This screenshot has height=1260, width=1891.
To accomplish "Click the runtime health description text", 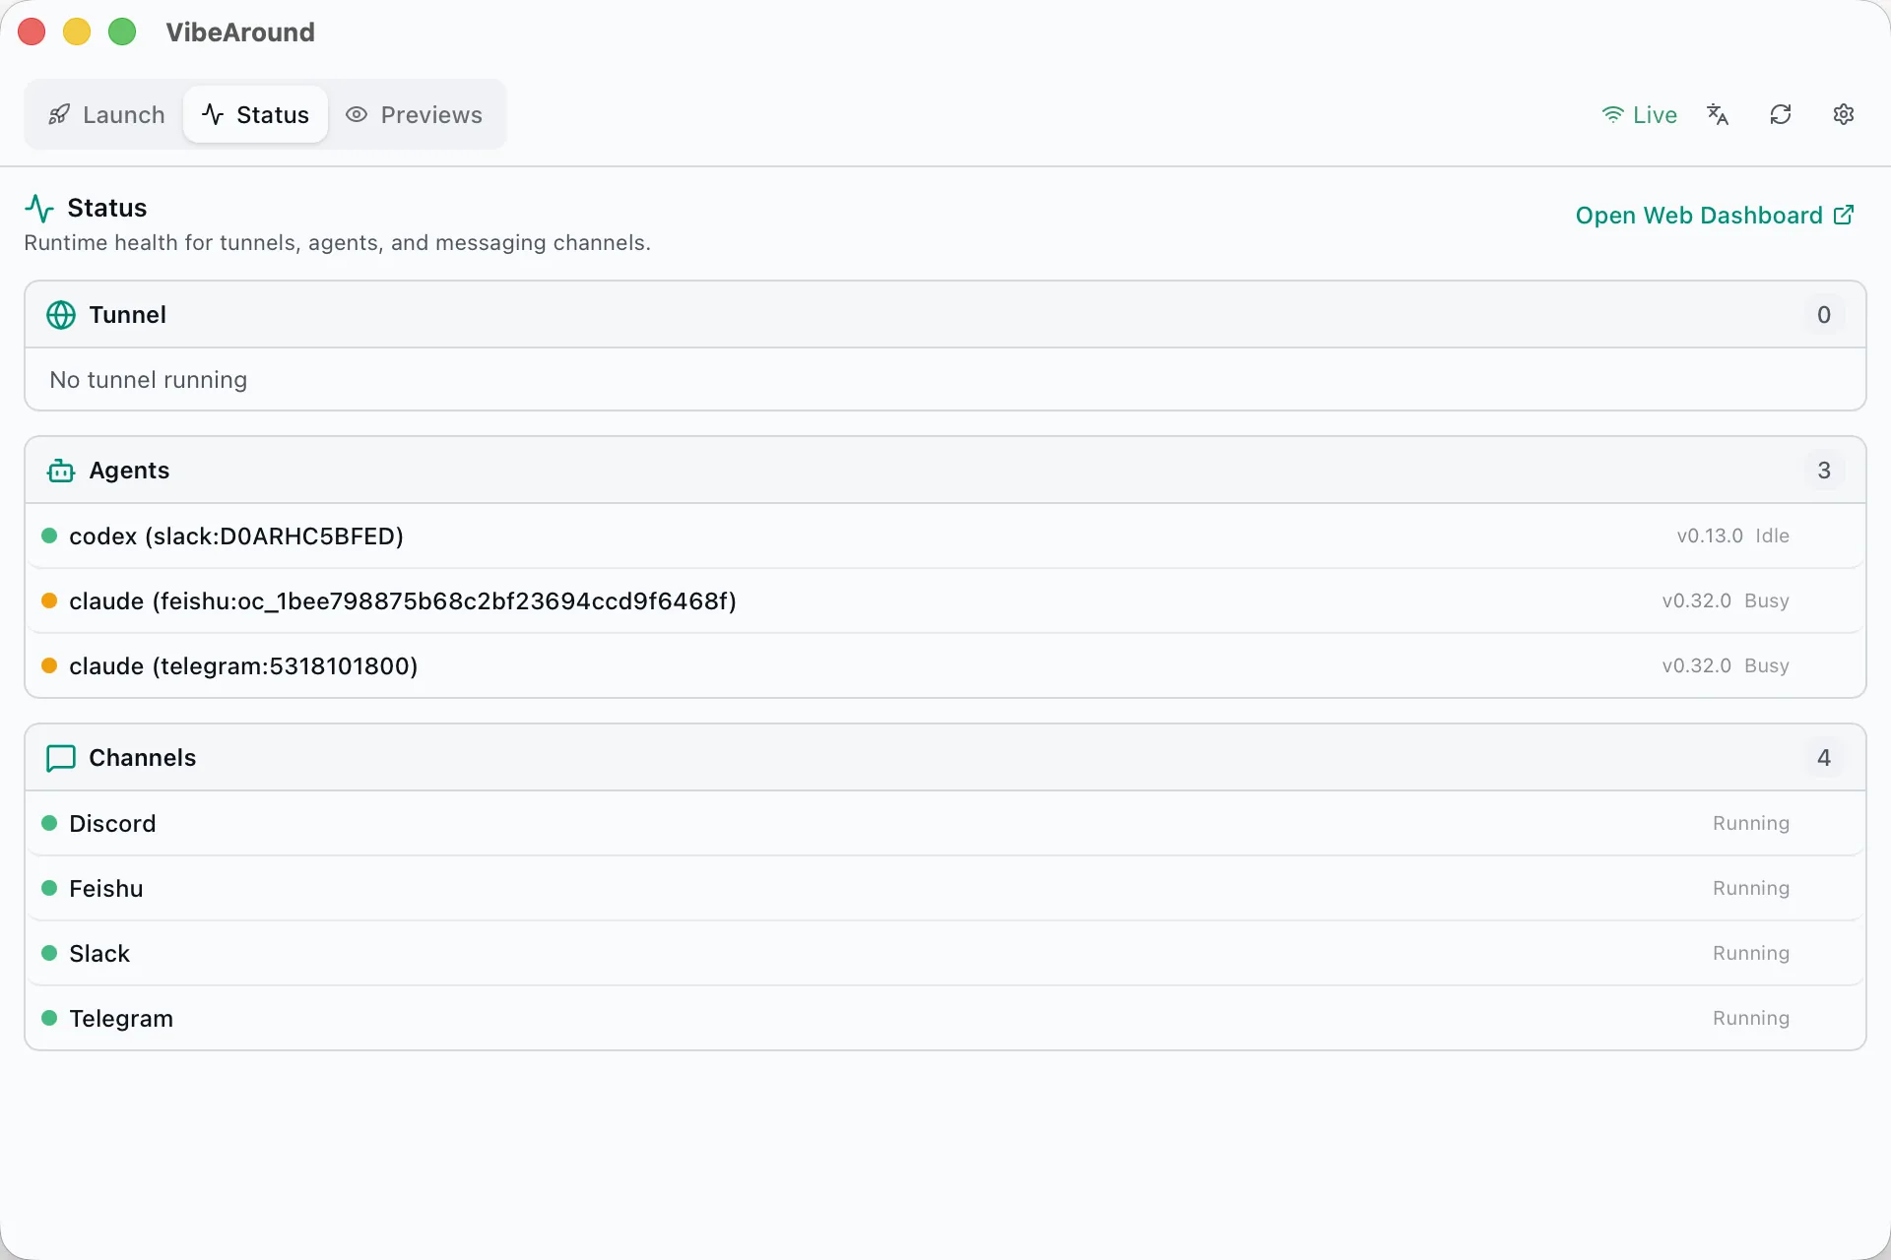I will (x=337, y=243).
